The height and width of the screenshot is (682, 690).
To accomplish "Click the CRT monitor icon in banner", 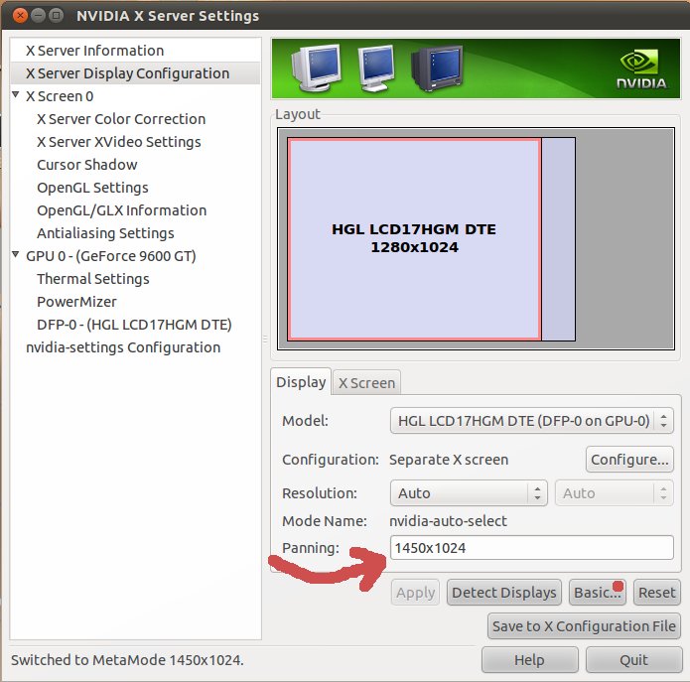I will (316, 68).
